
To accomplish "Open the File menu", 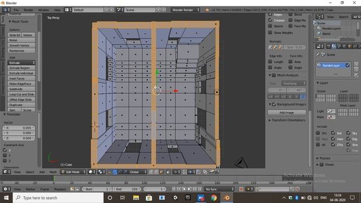I will pos(16,10).
